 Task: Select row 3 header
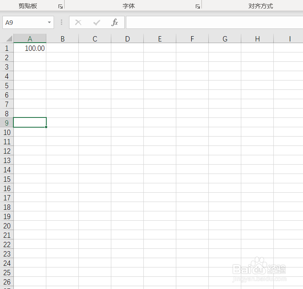point(7,67)
